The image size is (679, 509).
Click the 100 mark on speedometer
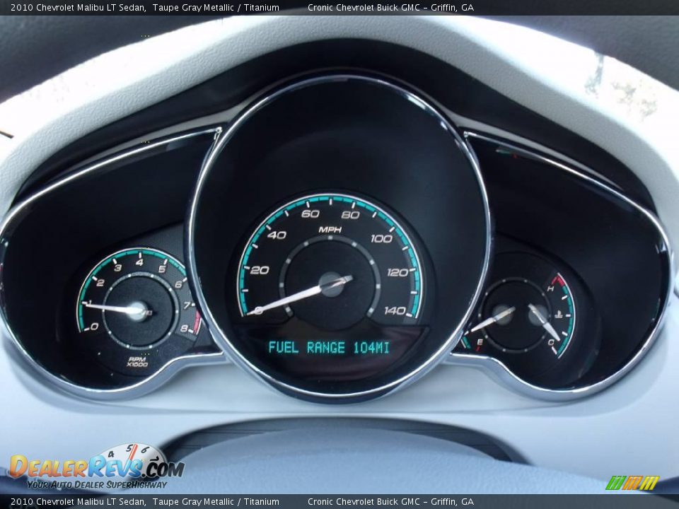pos(381,238)
